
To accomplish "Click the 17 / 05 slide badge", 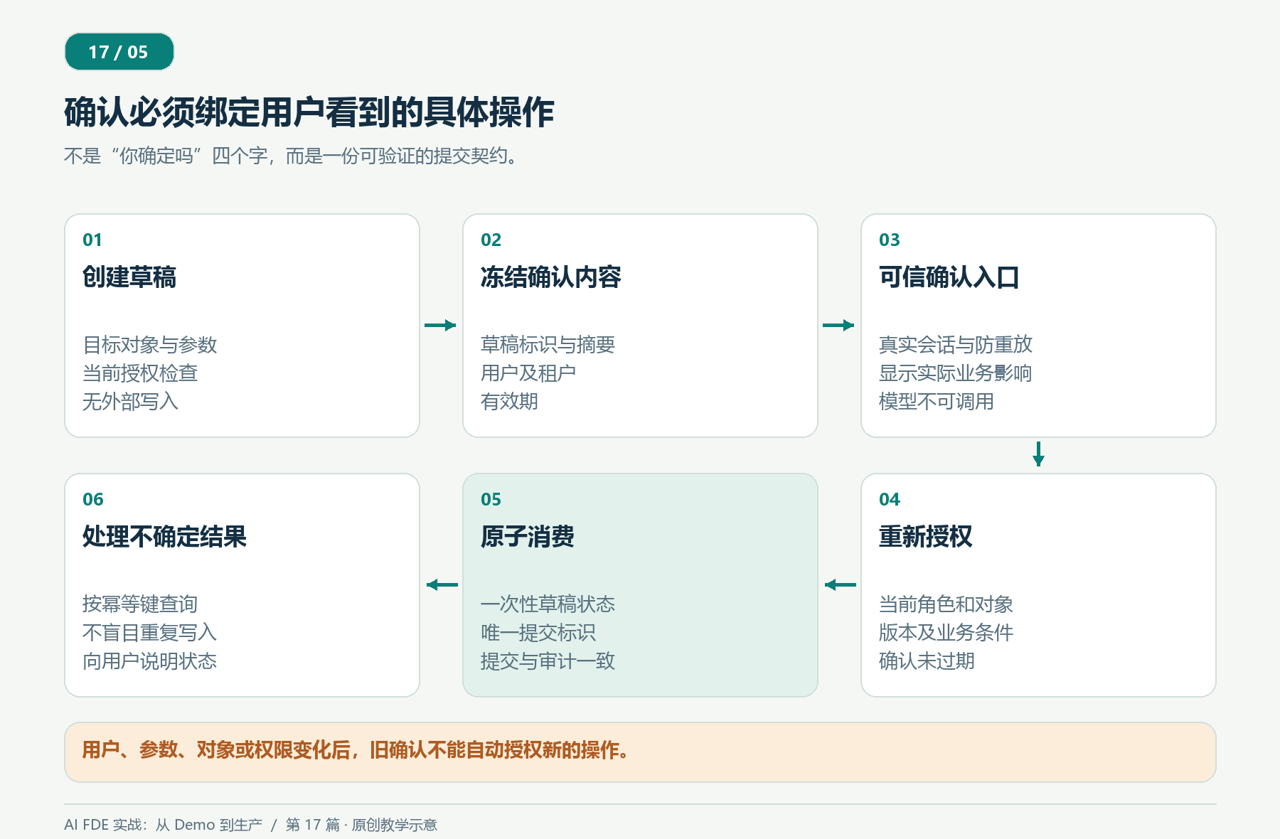I will pyautogui.click(x=119, y=52).
